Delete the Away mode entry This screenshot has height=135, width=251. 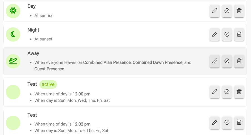coord(239,61)
